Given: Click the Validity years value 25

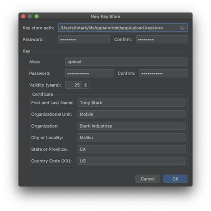Looking at the screenshot, I should coord(74,85).
